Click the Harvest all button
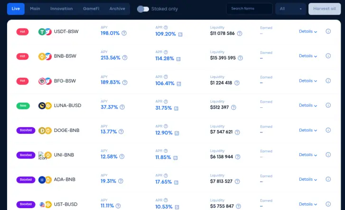Image resolution: width=345 pixels, height=210 pixels. pyautogui.click(x=325, y=9)
